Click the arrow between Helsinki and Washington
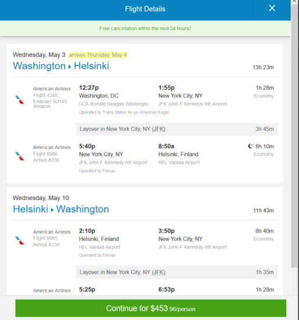299x320 pixels. click(x=52, y=210)
